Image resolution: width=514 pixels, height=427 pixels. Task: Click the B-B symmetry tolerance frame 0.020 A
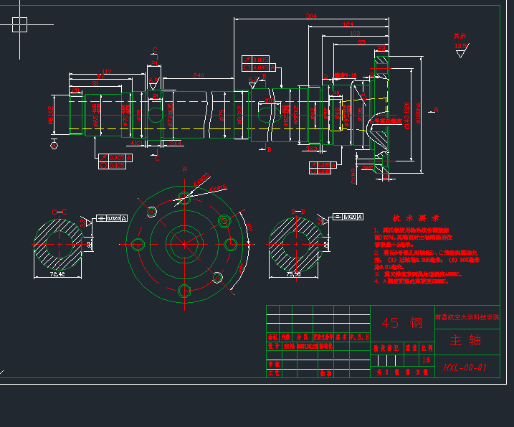click(348, 217)
